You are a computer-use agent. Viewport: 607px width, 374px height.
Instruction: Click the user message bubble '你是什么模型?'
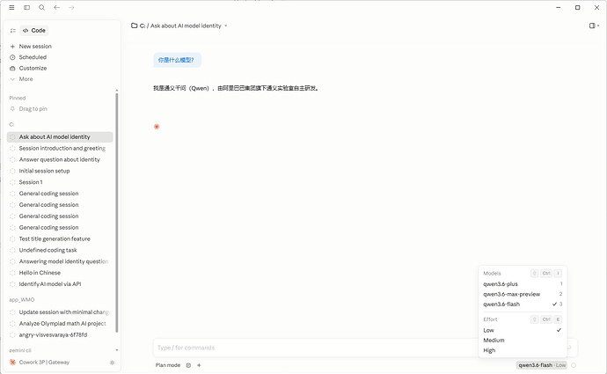(x=177, y=60)
